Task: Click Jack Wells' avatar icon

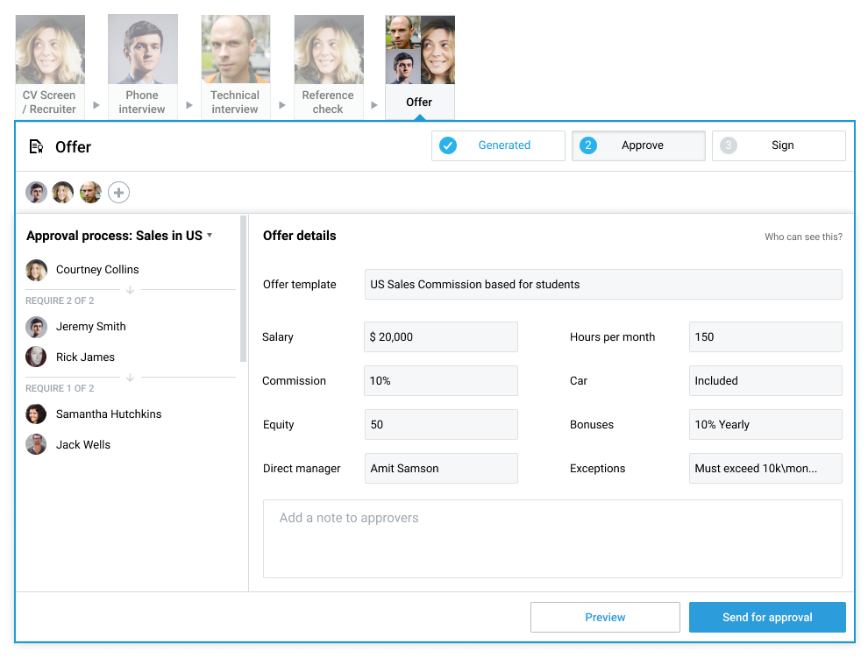Action: click(x=36, y=445)
